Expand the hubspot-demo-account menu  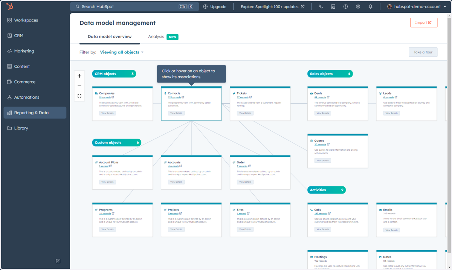coord(417,6)
